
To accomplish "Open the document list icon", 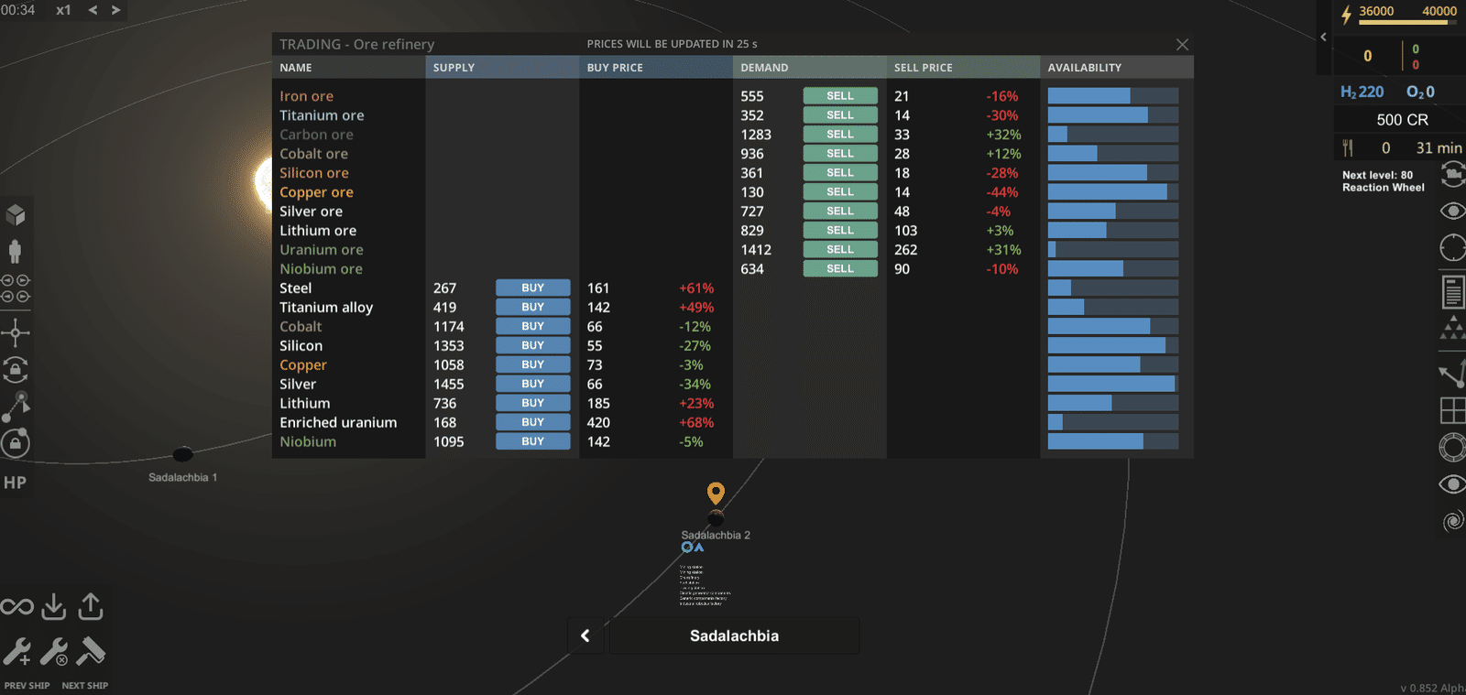I will pos(1453,292).
